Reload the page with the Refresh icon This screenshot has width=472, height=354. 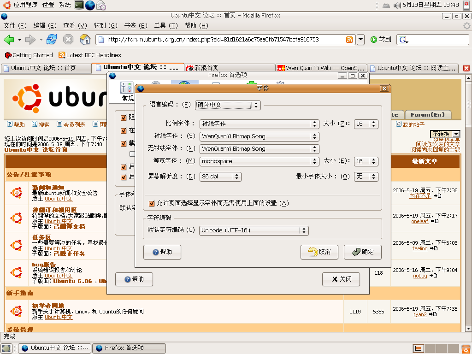52,40
